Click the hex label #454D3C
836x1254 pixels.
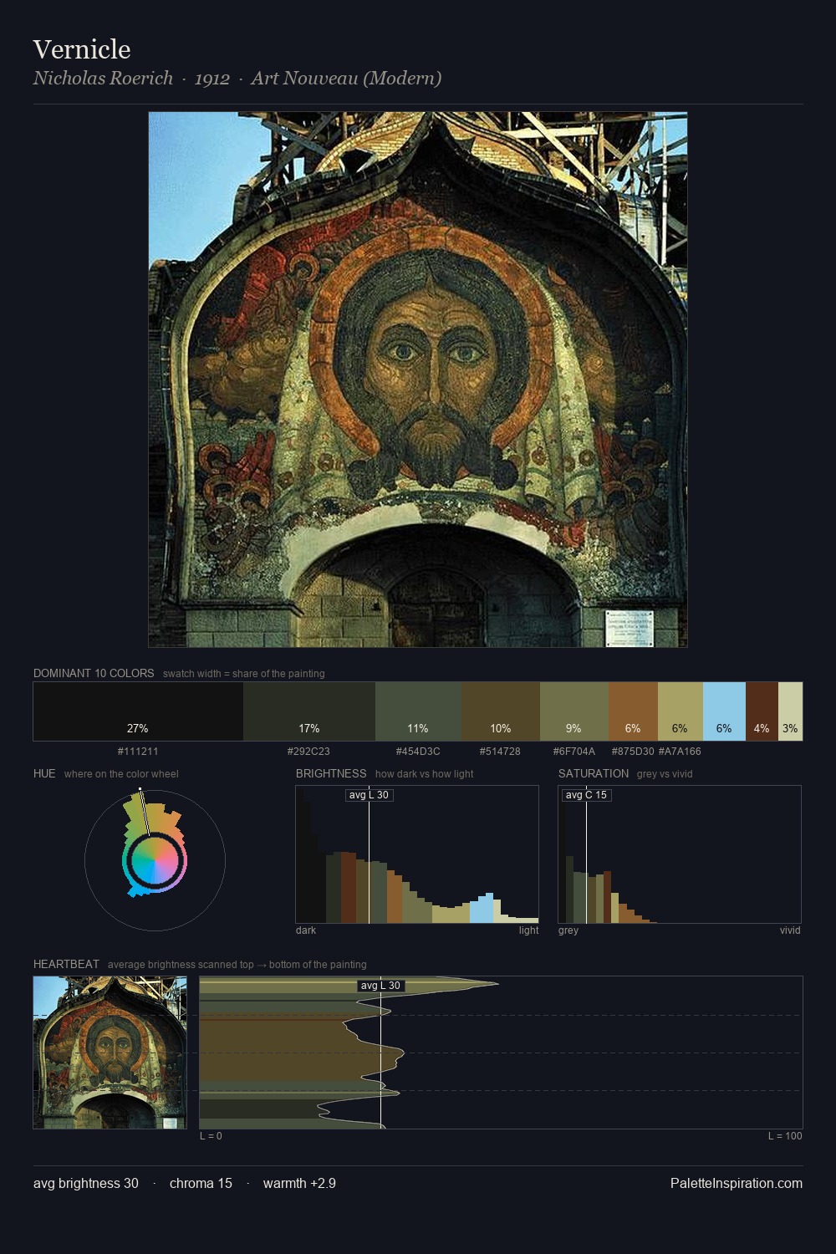pos(418,751)
